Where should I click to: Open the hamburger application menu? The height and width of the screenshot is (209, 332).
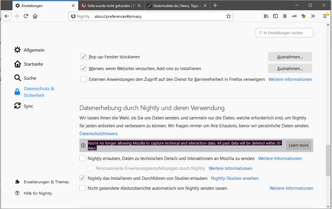[x=325, y=16]
